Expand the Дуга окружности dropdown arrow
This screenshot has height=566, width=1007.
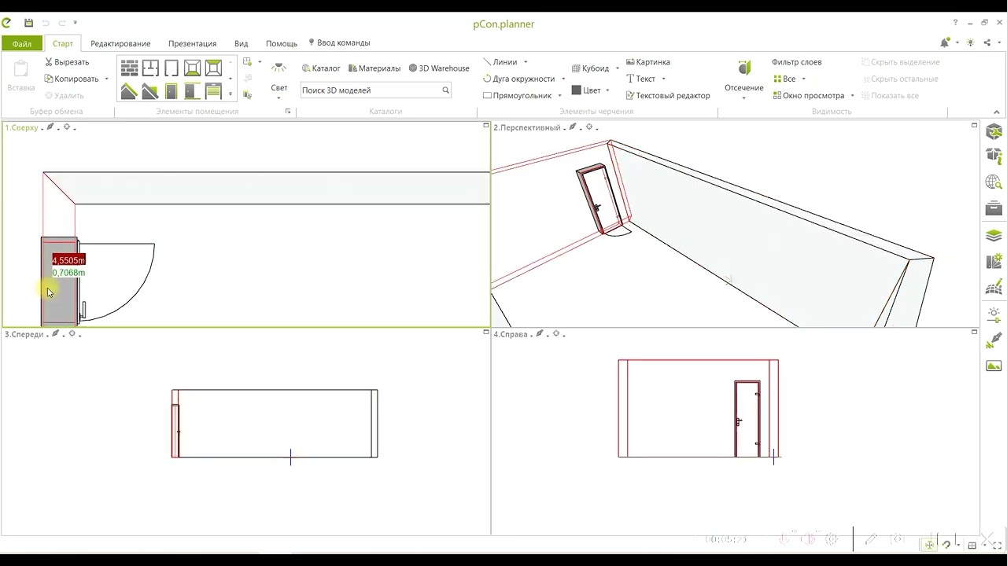[563, 79]
